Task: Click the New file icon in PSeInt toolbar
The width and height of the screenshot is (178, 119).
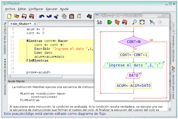Action: tap(9, 16)
